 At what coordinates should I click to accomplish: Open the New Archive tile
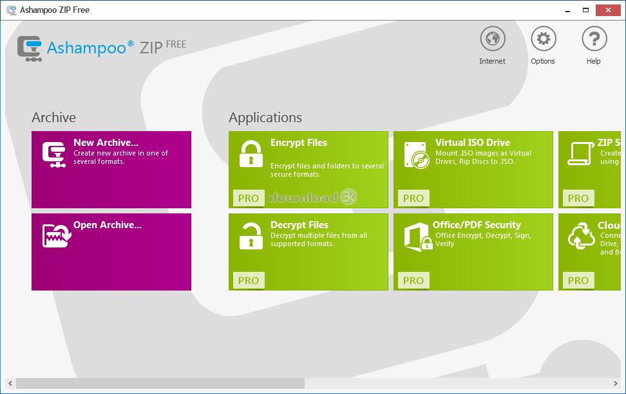[x=111, y=170]
